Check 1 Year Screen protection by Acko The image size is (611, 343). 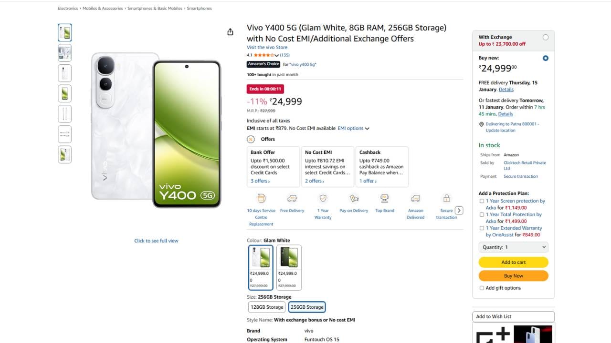(482, 201)
